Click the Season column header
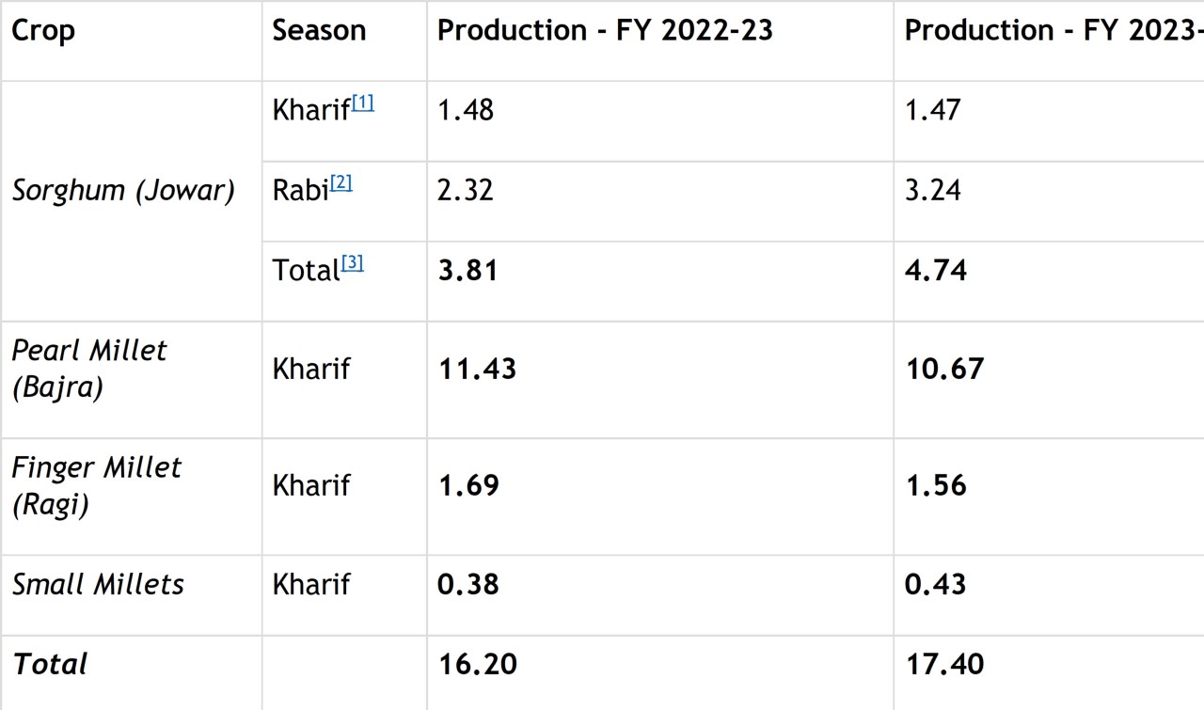The width and height of the screenshot is (1204, 710). (319, 30)
